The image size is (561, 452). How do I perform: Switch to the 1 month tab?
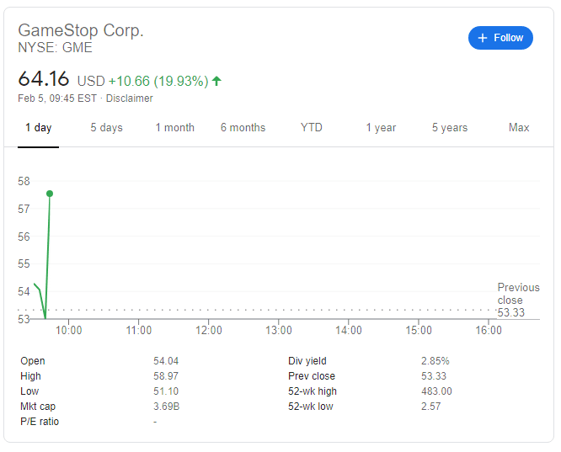tap(174, 128)
